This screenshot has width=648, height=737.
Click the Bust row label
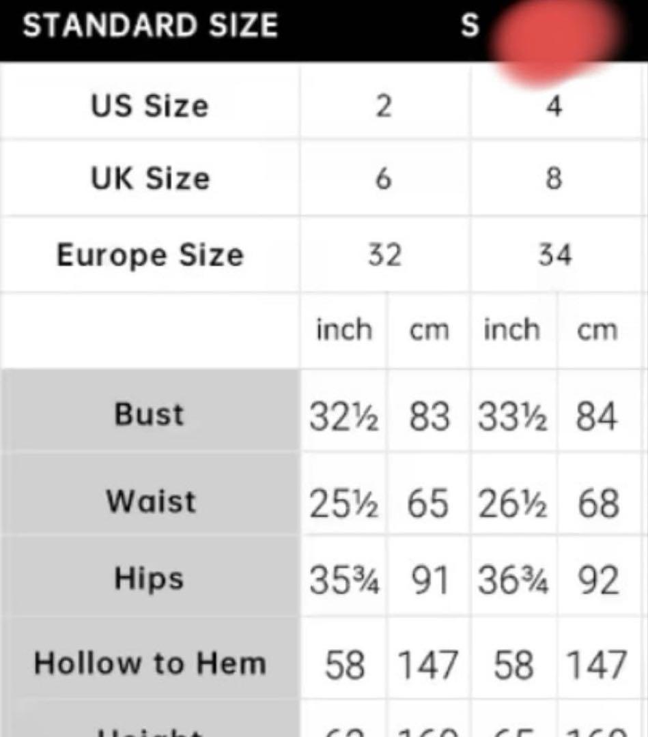click(x=150, y=414)
